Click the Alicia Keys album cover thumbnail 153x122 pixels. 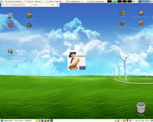[x=76, y=61]
